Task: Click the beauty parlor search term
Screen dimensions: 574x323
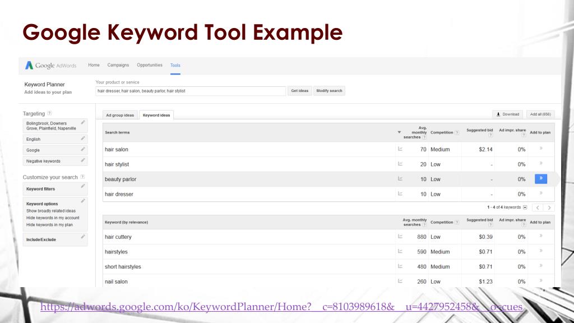Action: 121,179
